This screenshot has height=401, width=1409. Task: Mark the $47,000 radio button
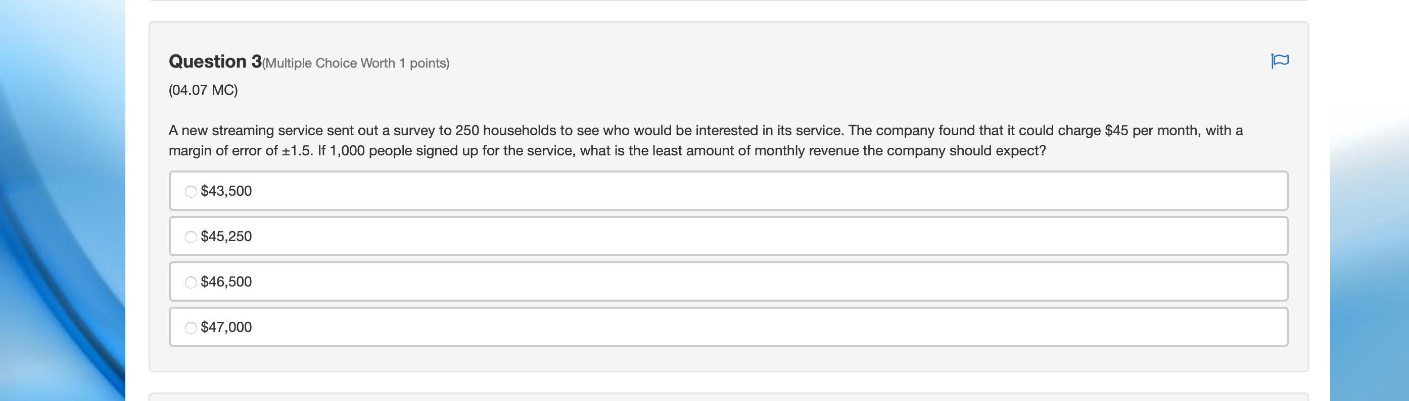pos(191,327)
